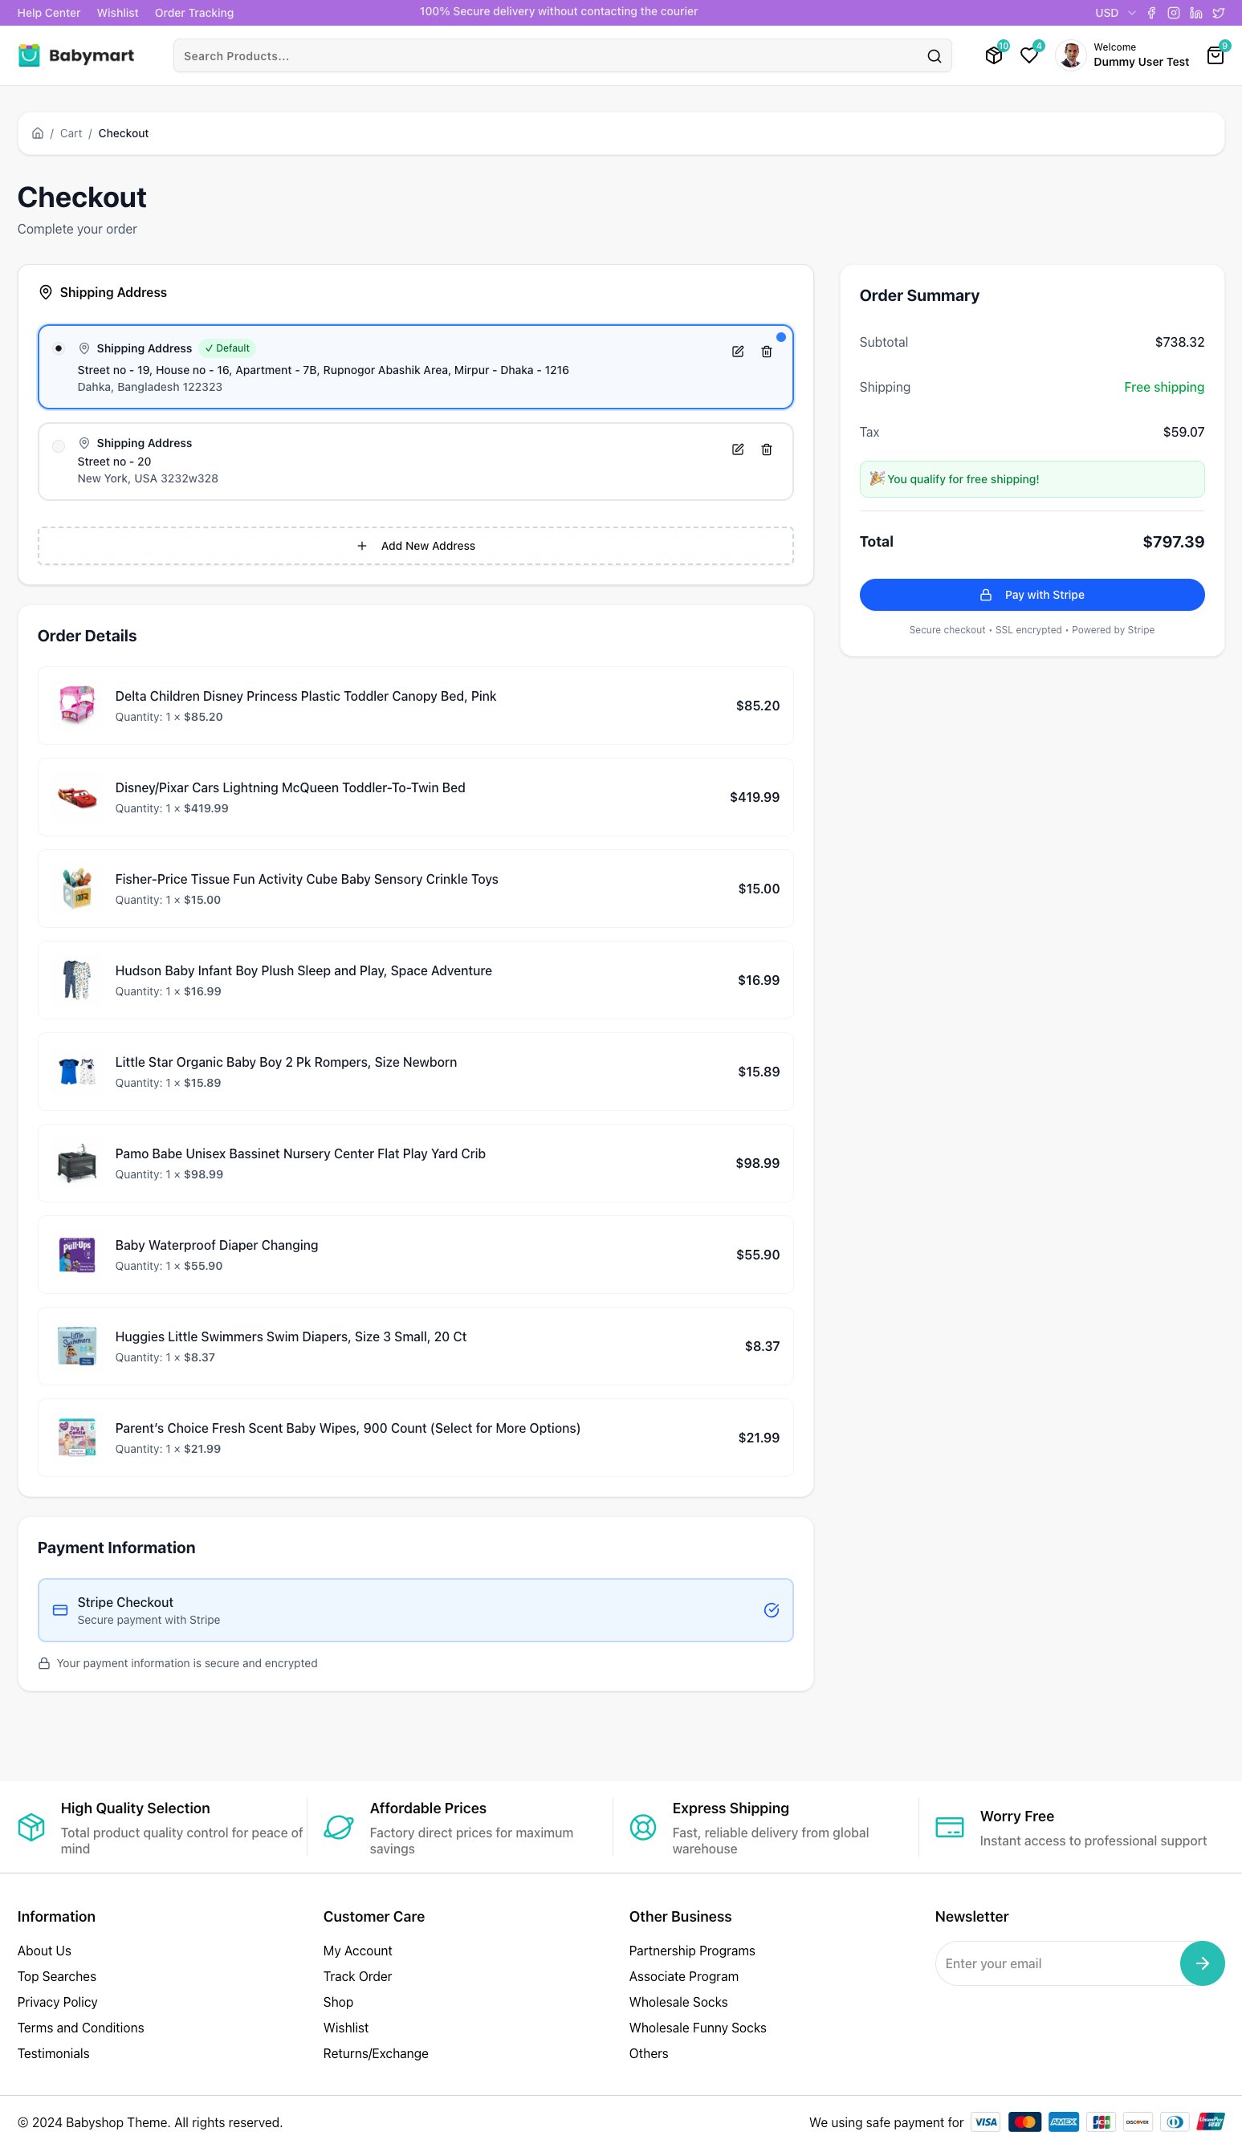Click the Hudson Baby Sleep and Play thumbnail
Screen dimensions: 1242x2148
coord(77,979)
